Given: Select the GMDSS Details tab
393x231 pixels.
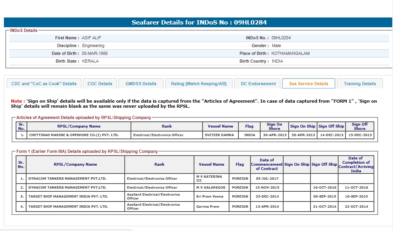Looking at the screenshot, I should [141, 84].
